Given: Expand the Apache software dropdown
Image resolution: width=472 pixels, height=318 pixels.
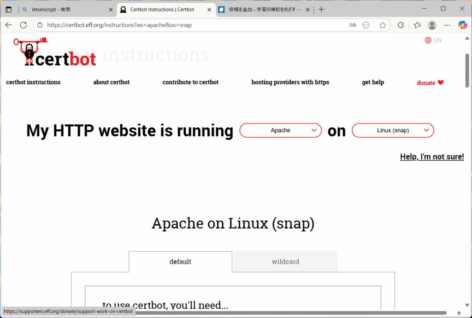Looking at the screenshot, I should click(x=281, y=130).
